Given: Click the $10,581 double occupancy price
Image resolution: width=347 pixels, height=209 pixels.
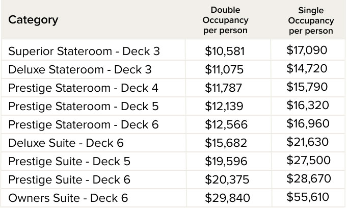Looking at the screenshot, I should [225, 51].
